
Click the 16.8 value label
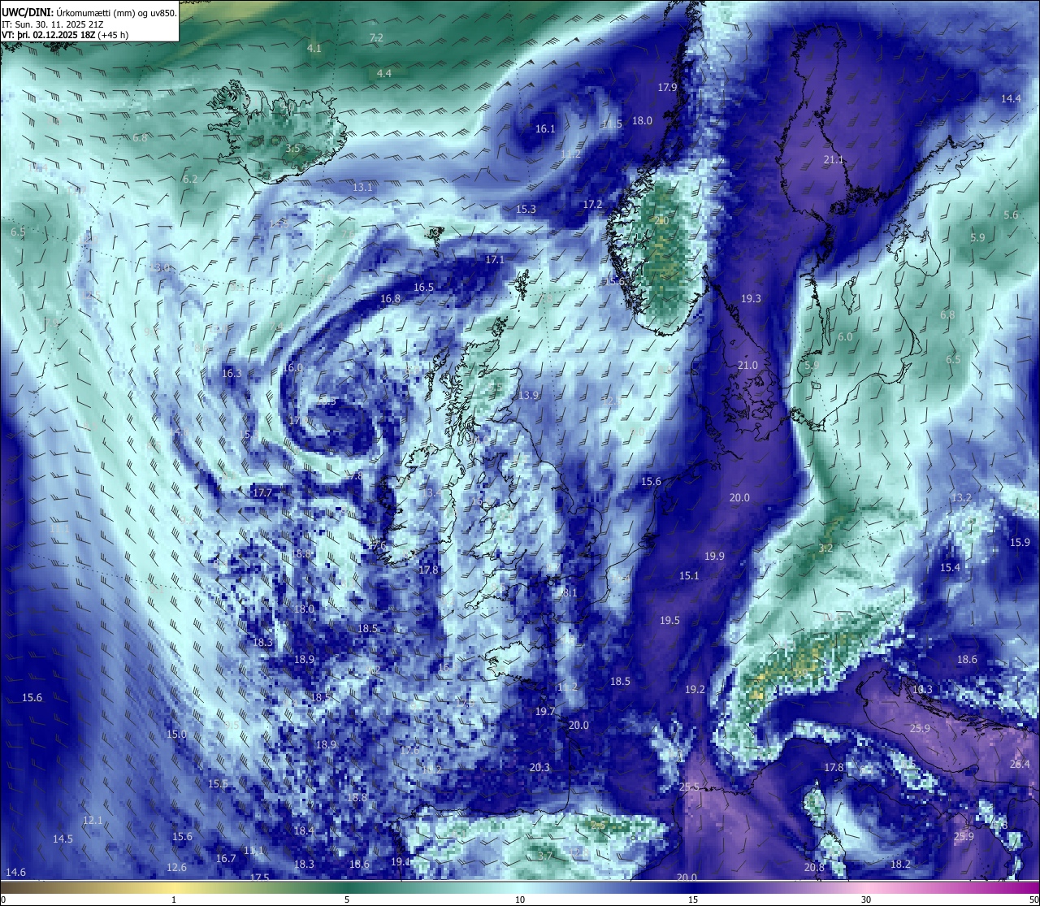[x=390, y=298]
